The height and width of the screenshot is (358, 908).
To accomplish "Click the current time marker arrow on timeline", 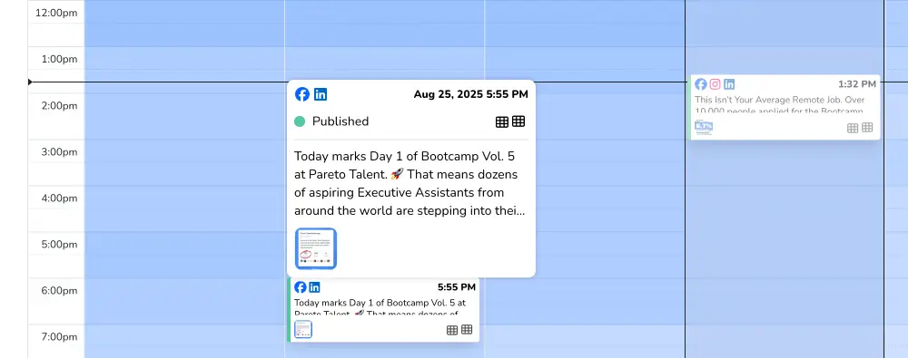I will pos(30,82).
